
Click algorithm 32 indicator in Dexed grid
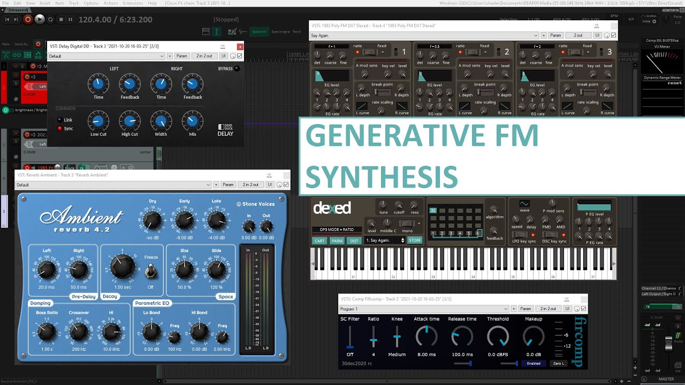(x=433, y=211)
